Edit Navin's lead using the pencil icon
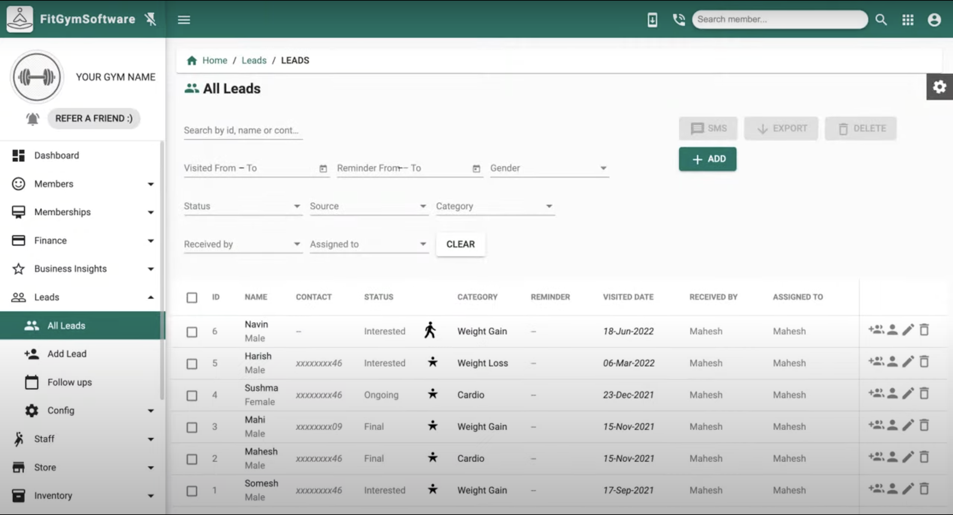Screen dimensions: 953x515 pos(909,330)
